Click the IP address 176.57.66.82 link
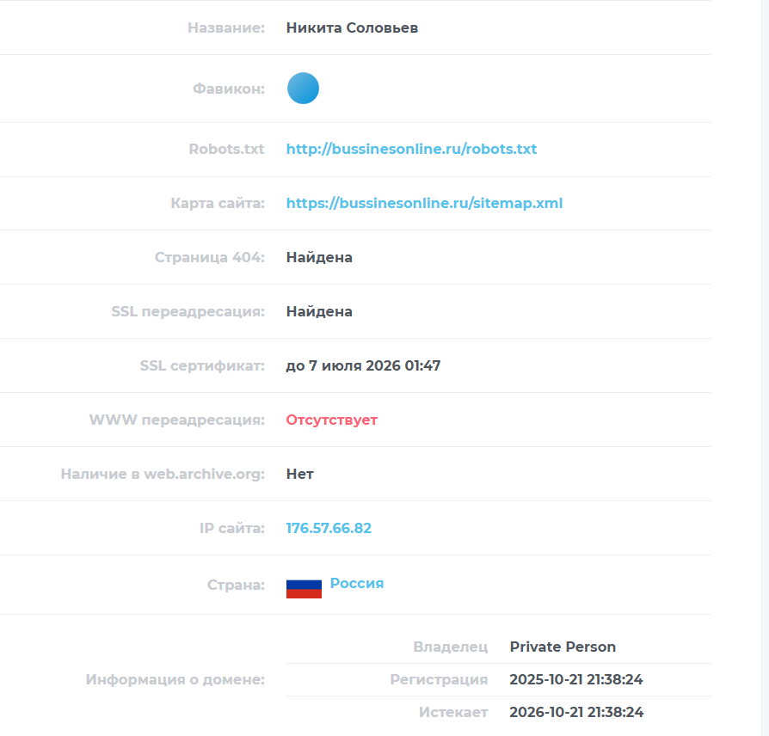769x736 pixels. [329, 528]
